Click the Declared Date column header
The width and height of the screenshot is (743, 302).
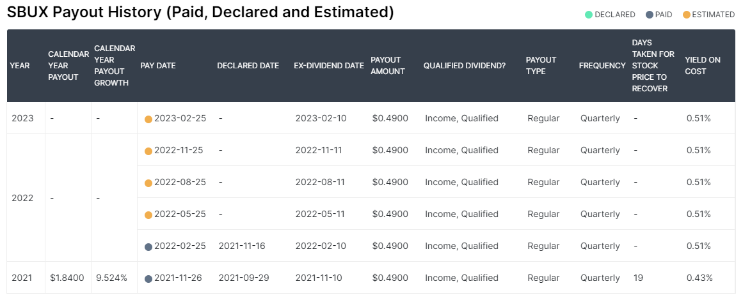pyautogui.click(x=248, y=66)
